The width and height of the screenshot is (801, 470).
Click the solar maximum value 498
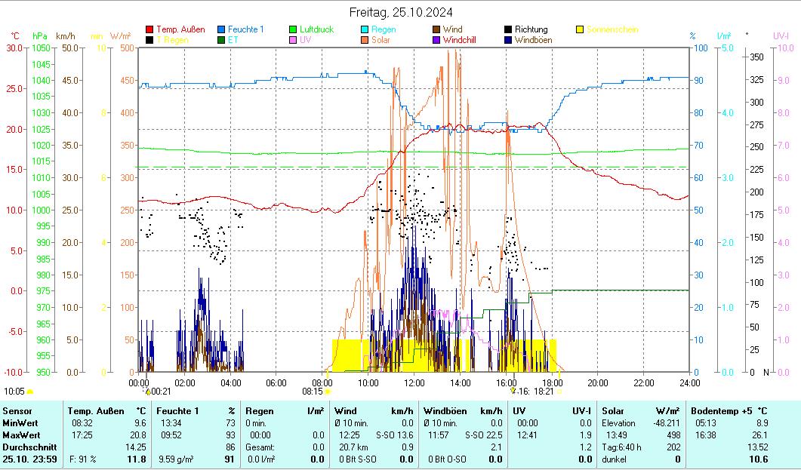point(674,435)
